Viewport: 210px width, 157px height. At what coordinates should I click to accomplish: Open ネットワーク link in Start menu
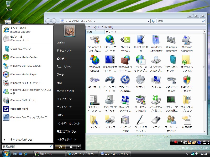(64, 107)
